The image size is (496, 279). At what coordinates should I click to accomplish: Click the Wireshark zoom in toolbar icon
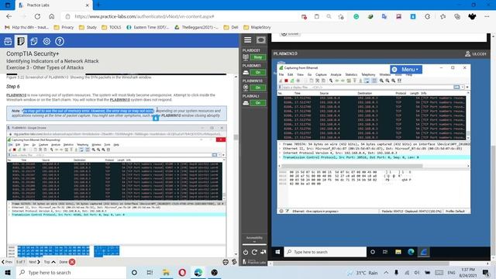(x=381, y=81)
